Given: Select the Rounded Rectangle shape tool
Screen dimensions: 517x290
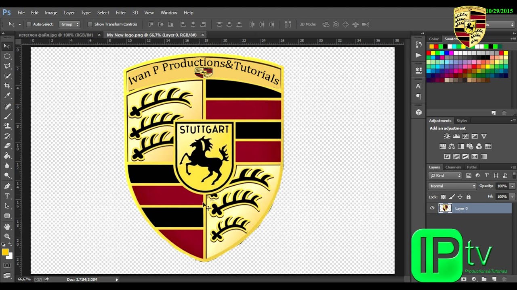Looking at the screenshot, I should pyautogui.click(x=7, y=216).
